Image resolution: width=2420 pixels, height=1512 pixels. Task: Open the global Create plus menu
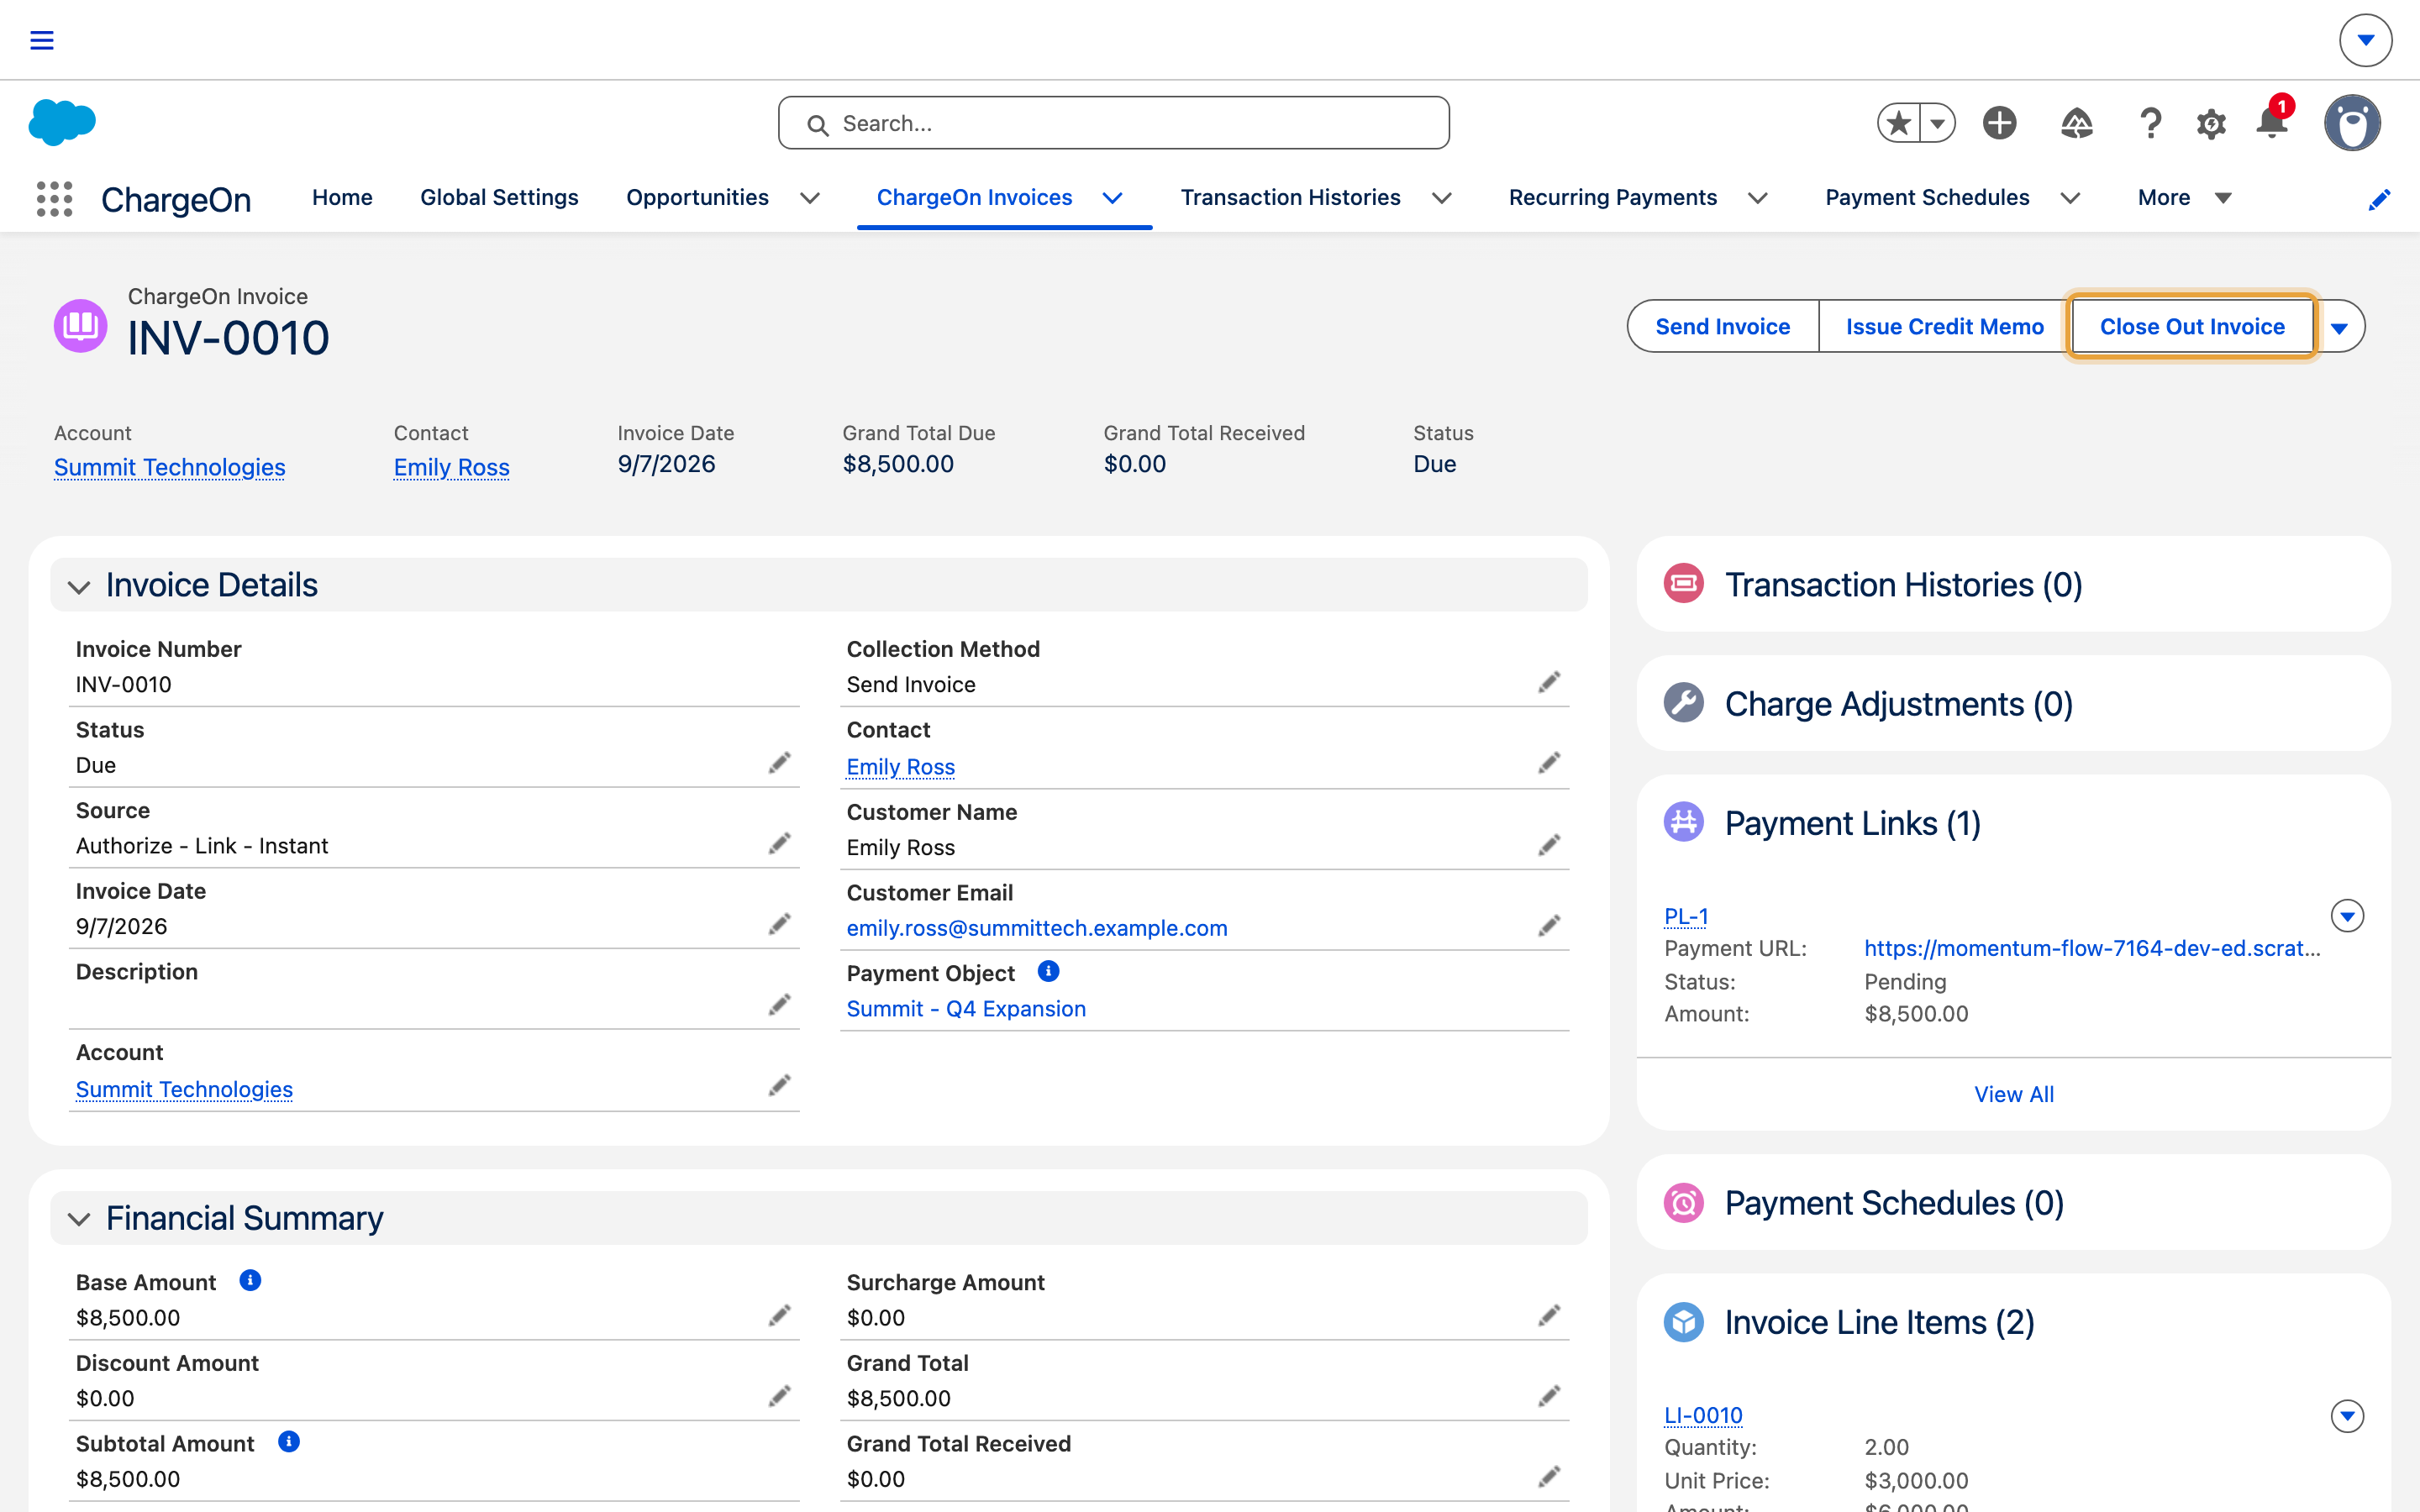pos(2000,123)
